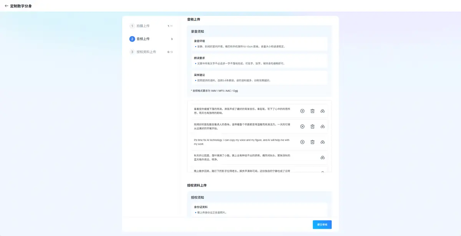Image resolution: width=461 pixels, height=236 pixels.
Task: Delete the recording for 看着窗外缓缓下落的雨滴 sentence
Action: 312,111
